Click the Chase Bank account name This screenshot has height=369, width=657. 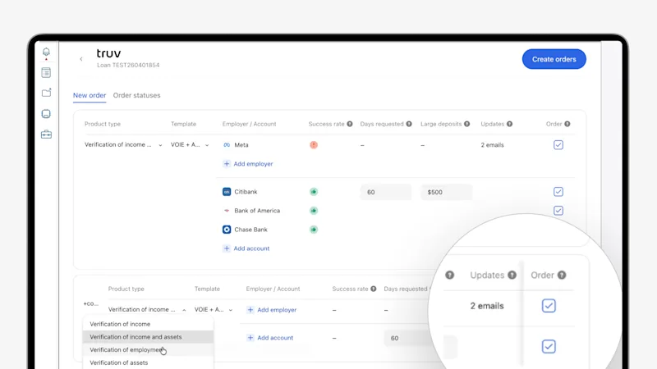pyautogui.click(x=250, y=230)
